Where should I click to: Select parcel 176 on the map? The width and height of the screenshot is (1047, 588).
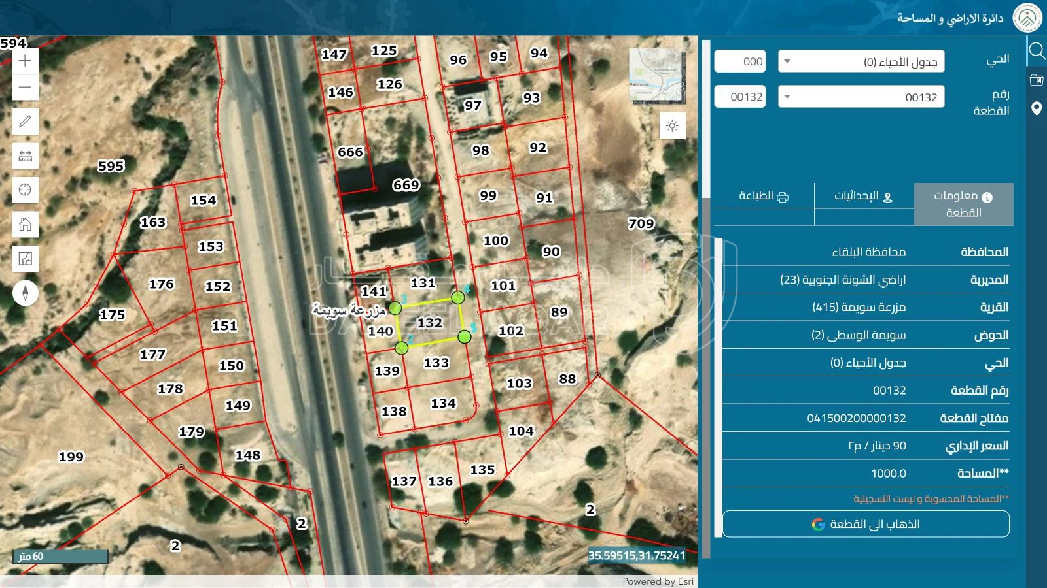pyautogui.click(x=162, y=284)
